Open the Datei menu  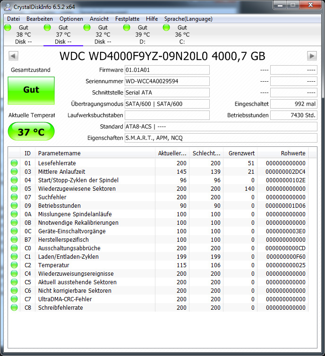pyautogui.click(x=13, y=19)
